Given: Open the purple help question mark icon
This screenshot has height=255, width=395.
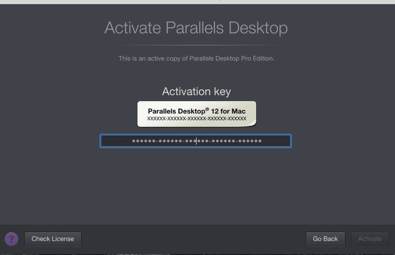Looking at the screenshot, I should pyautogui.click(x=11, y=239).
